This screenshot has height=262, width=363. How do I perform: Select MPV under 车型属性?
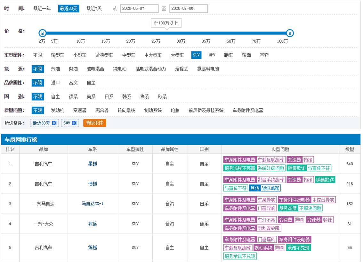click(212, 55)
